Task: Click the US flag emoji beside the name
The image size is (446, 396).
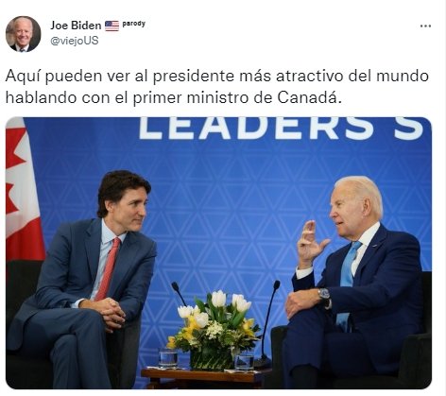Action: pos(111,26)
